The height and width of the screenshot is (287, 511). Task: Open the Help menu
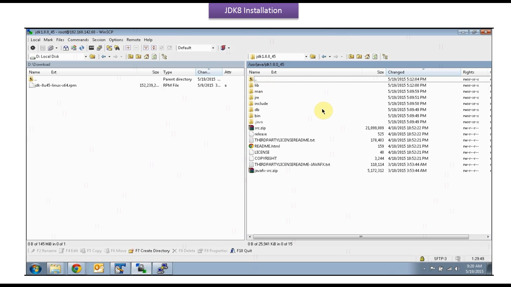click(148, 40)
